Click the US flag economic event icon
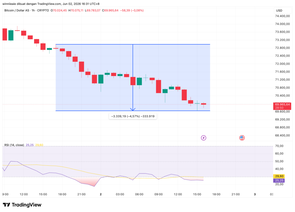The image size is (295, 212). click(242, 138)
